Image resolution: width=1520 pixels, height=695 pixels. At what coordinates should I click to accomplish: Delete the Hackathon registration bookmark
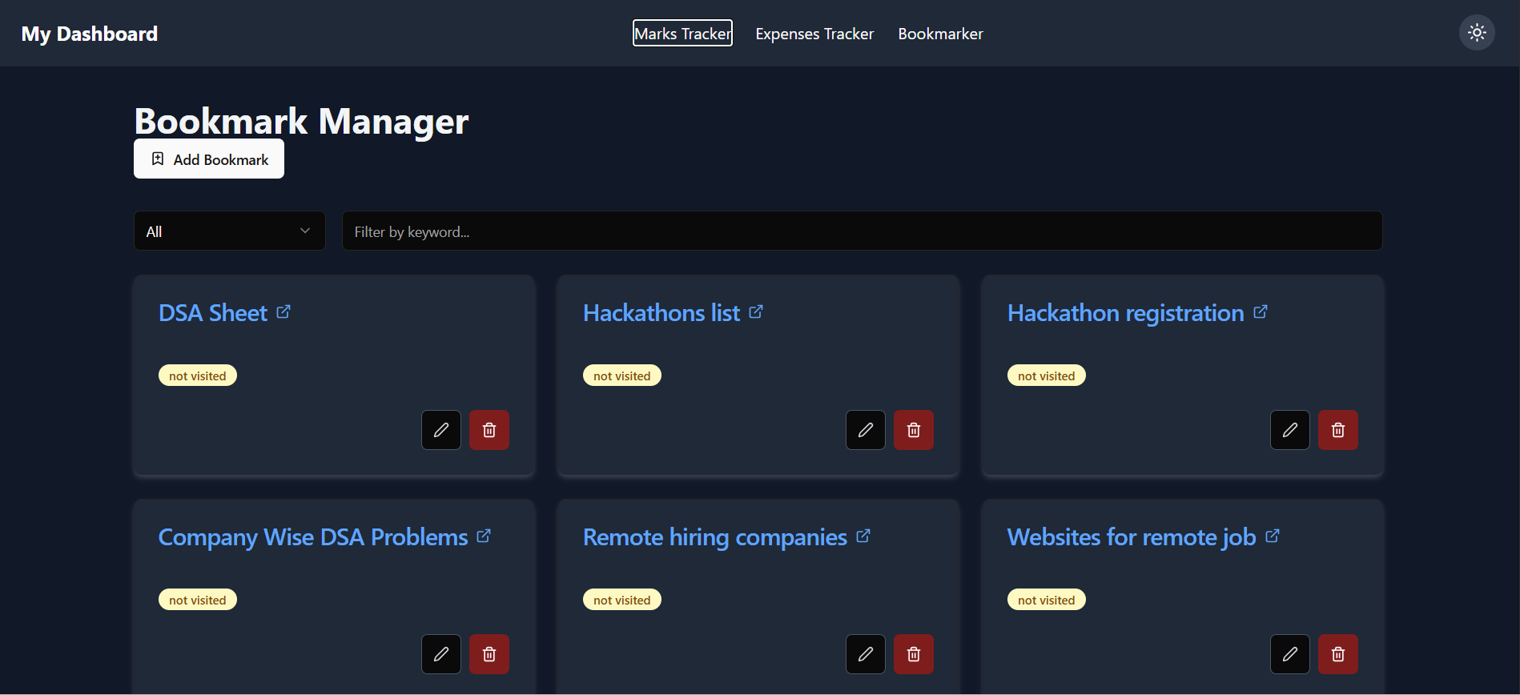coord(1338,430)
